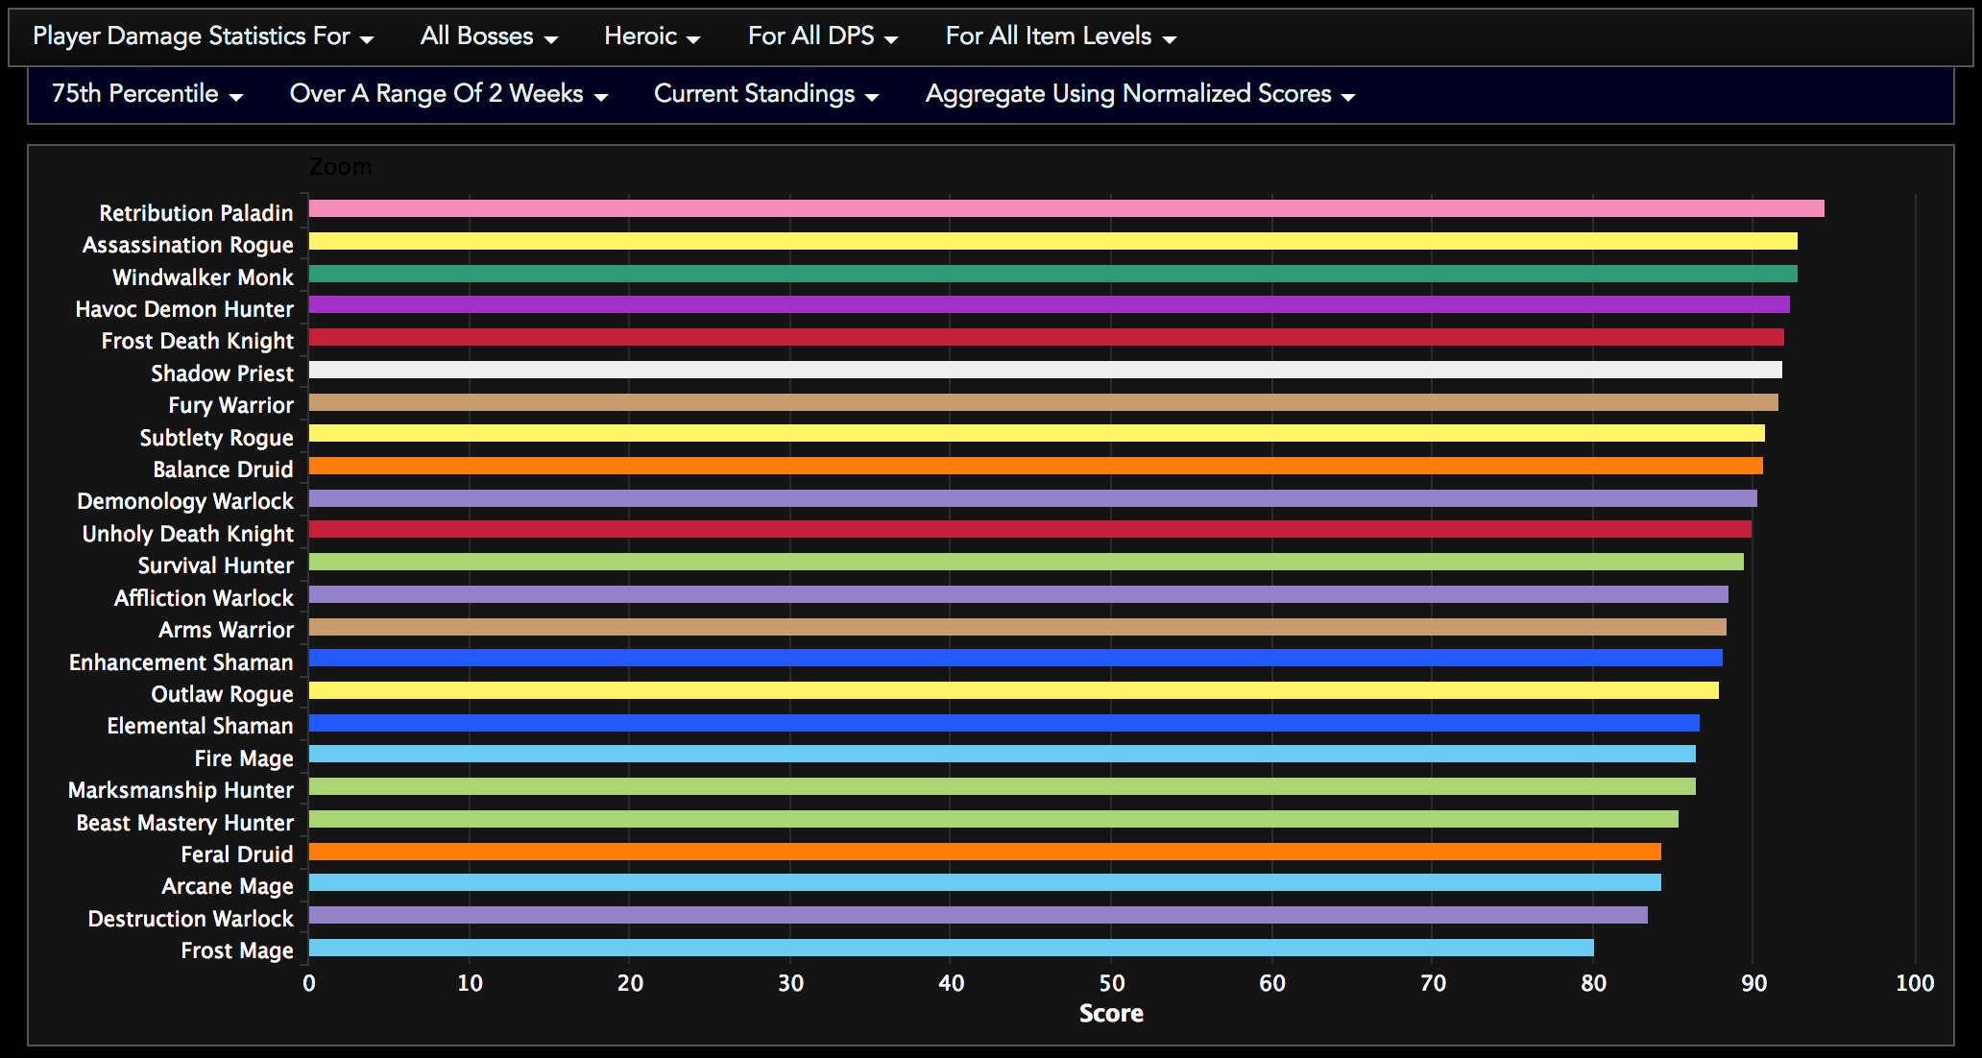Click the Frost Death Knight label
This screenshot has width=1982, height=1058.
pyautogui.click(x=197, y=341)
